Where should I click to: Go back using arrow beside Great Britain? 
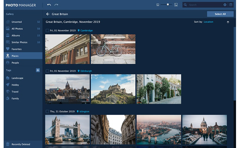click(48, 14)
